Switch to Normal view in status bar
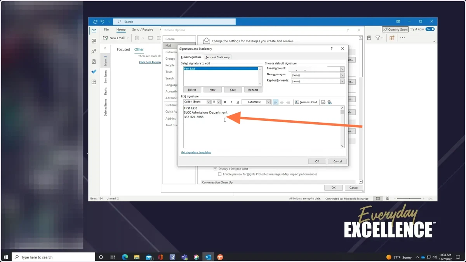The width and height of the screenshot is (466, 262). point(378,198)
